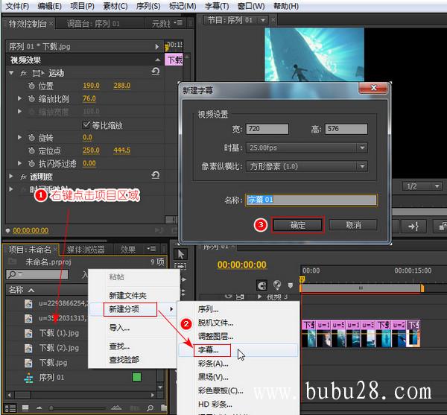Toggle the 视频 3 track eye visibility
The height and width of the screenshot is (415, 447).
228,296
